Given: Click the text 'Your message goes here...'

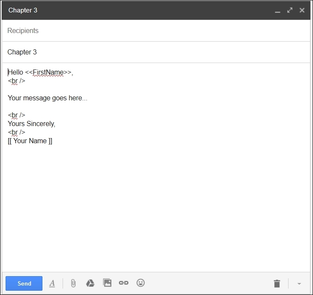Looking at the screenshot, I should point(48,98).
